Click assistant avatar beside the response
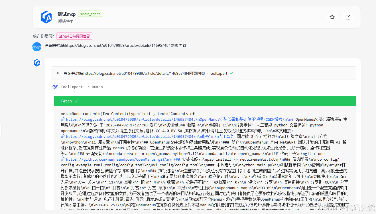Image resolution: width=376 pixels, height=214 pixels. (x=37, y=63)
